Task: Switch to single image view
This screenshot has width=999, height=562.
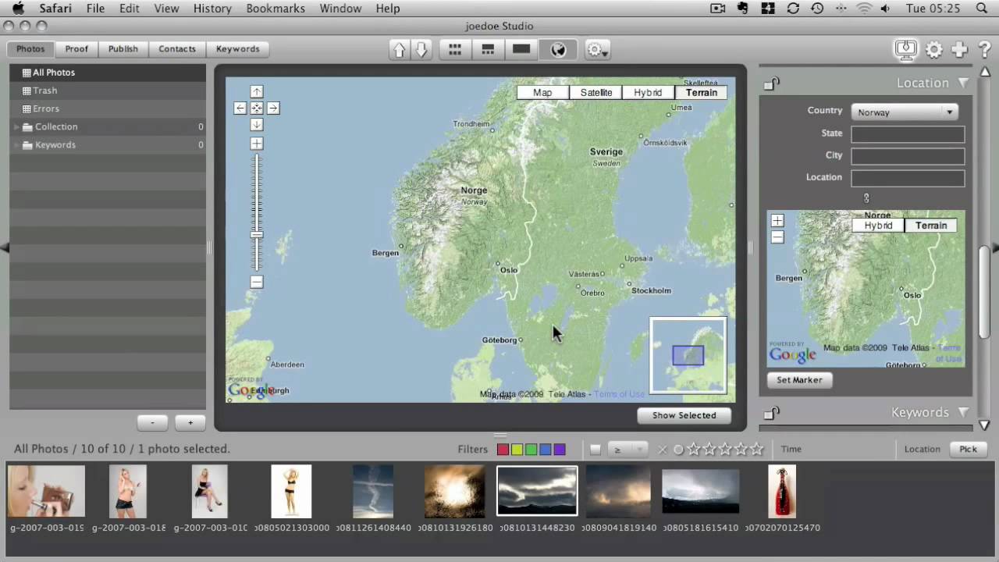Action: tap(521, 50)
